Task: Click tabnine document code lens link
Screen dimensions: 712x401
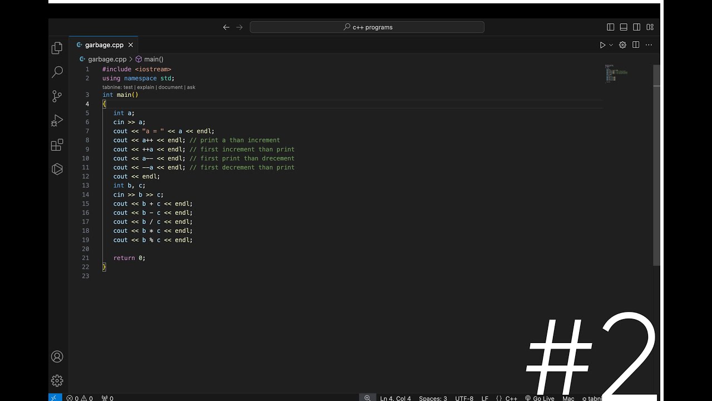Action: pyautogui.click(x=170, y=87)
